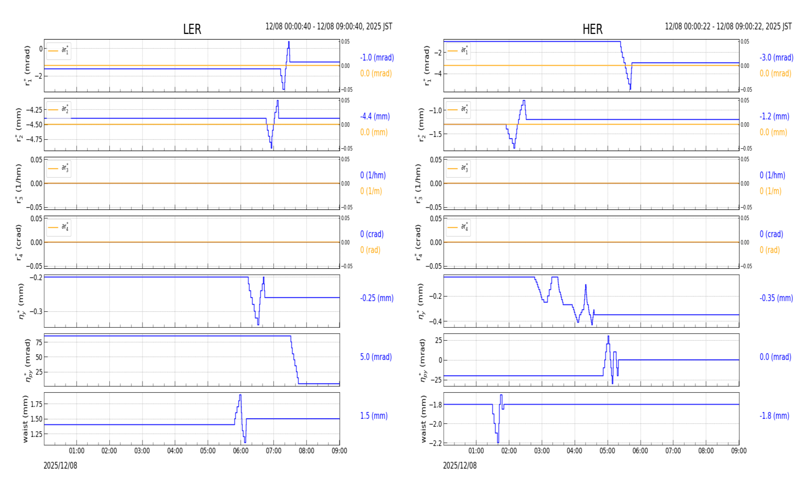
Task: Click the HER plot title
Action: click(592, 29)
